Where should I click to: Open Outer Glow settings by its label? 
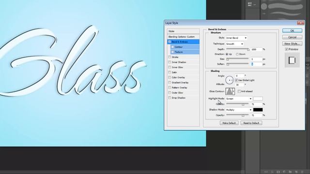[177, 93]
